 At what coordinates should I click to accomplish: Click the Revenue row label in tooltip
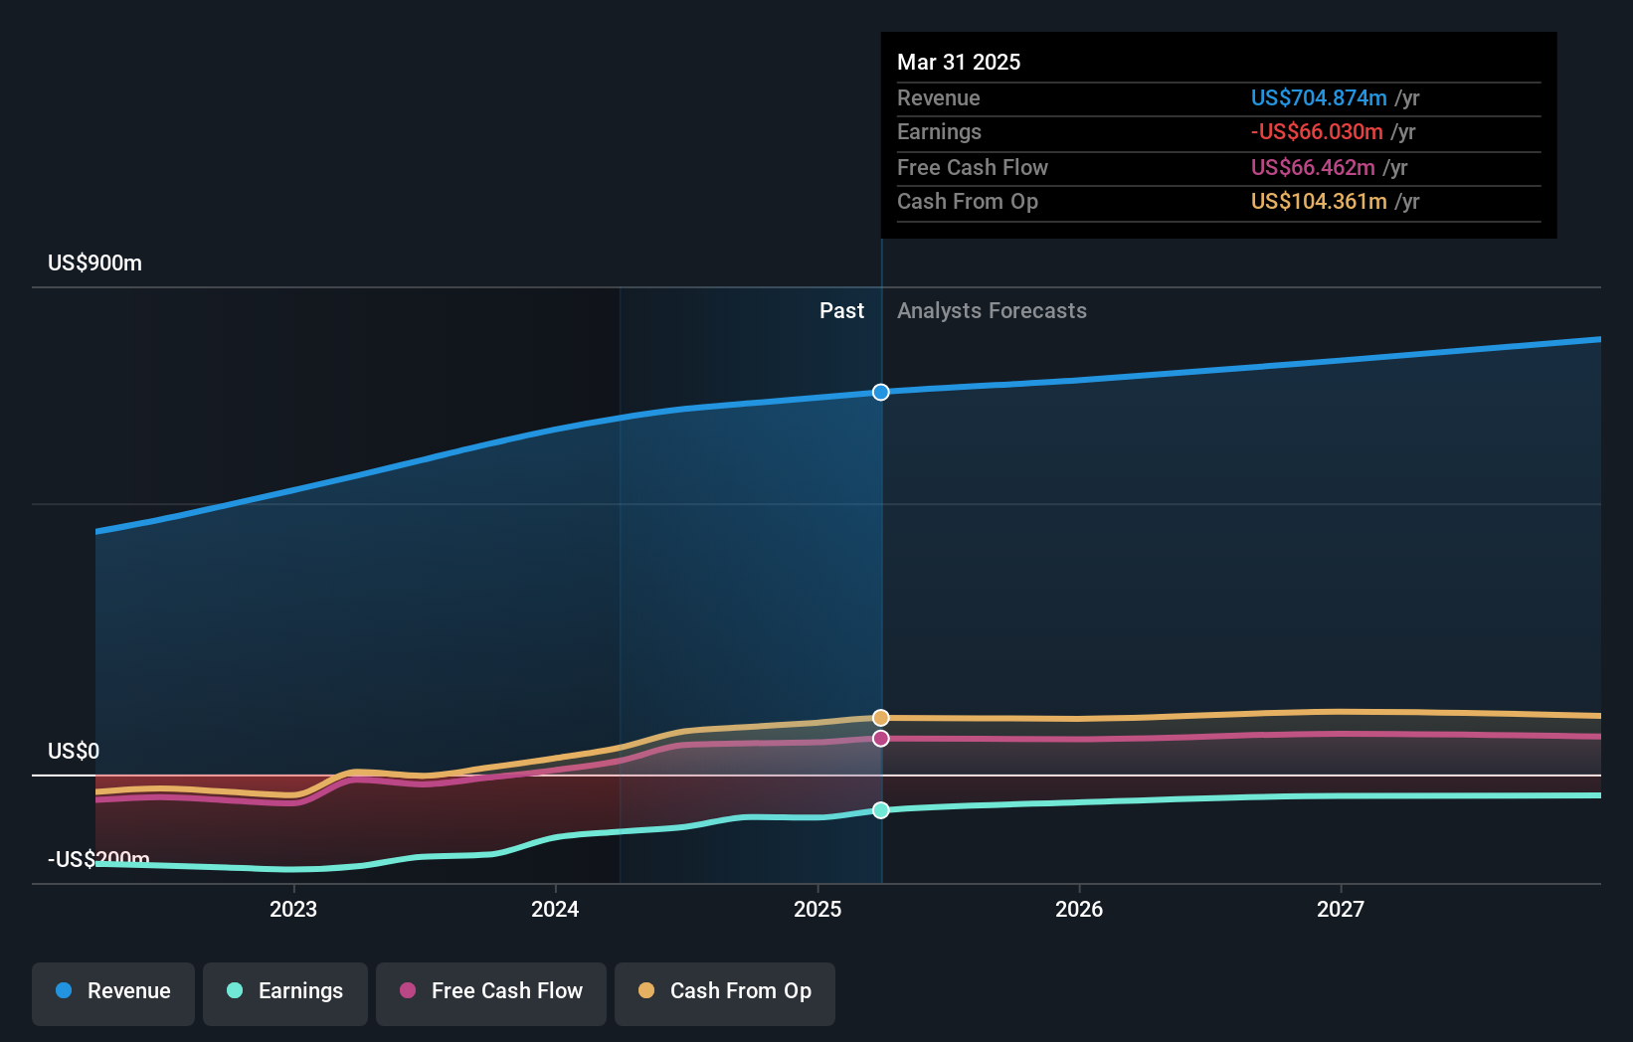(939, 97)
